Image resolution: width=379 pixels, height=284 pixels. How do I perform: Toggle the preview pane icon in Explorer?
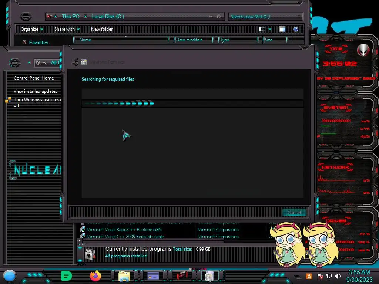point(282,29)
